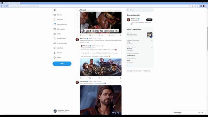Click the Lists icon in sidebar
The image size is (208, 117).
point(55,34)
